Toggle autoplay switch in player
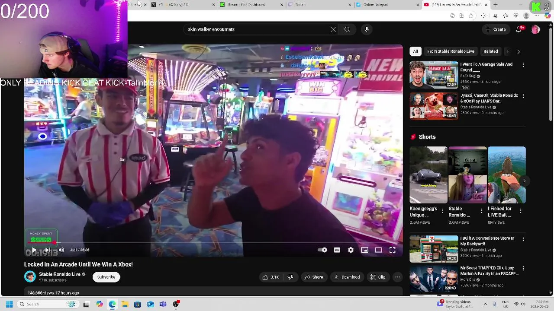 coord(322,250)
